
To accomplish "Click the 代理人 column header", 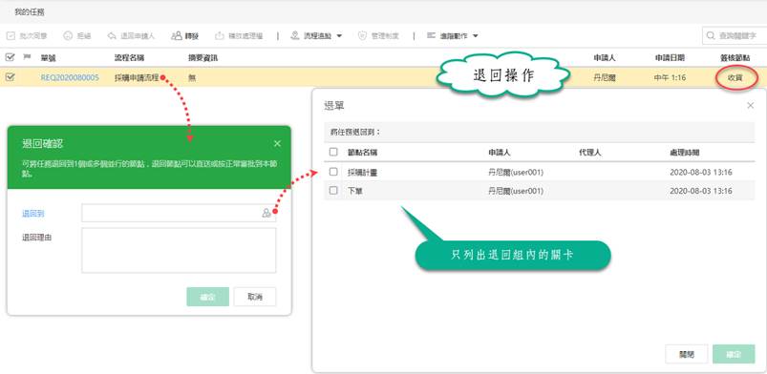I will click(590, 153).
